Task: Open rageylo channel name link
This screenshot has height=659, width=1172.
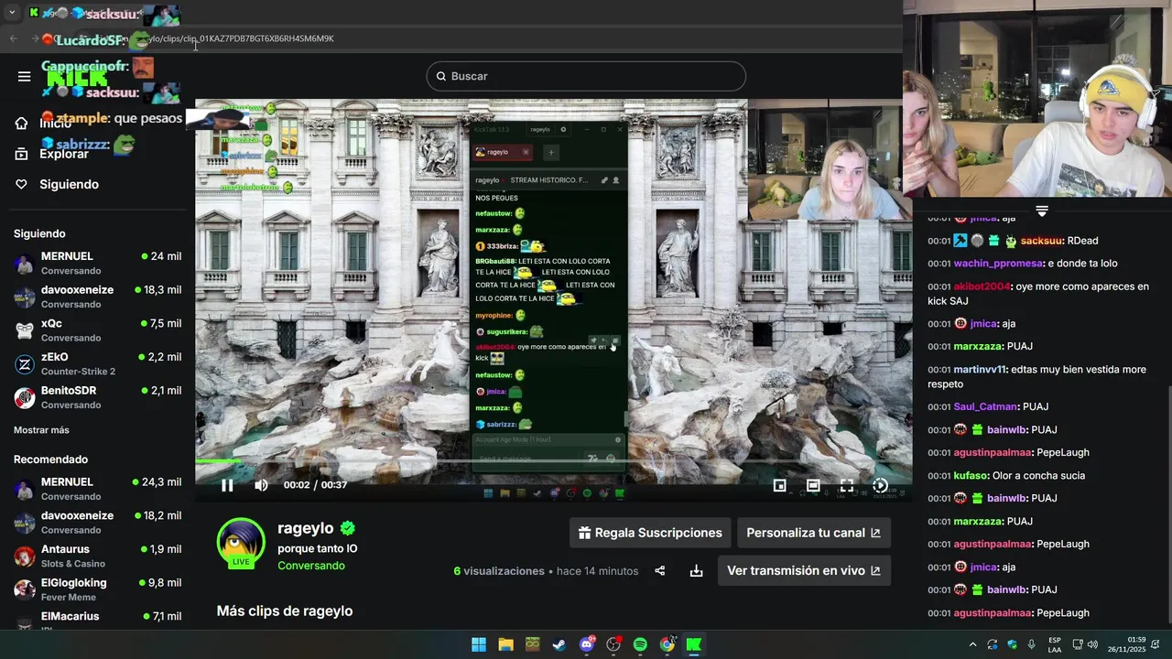Action: tap(306, 528)
